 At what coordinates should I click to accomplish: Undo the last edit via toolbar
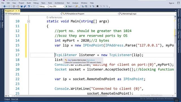(x=29, y=7)
